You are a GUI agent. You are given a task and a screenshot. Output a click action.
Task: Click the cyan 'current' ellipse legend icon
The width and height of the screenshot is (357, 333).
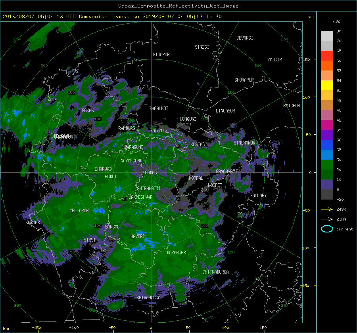tap(327, 229)
